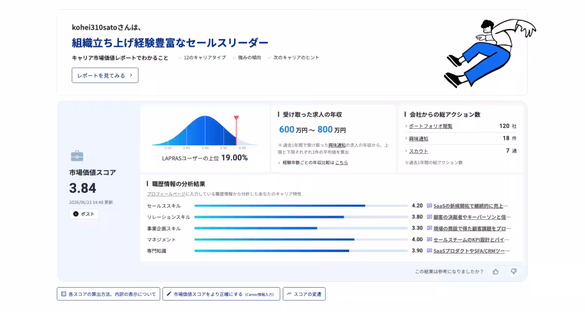Screen dimensions: 585x312
Task: Click the pencil icon in 市場価値スコアをより正確にする
Action: (x=169, y=294)
